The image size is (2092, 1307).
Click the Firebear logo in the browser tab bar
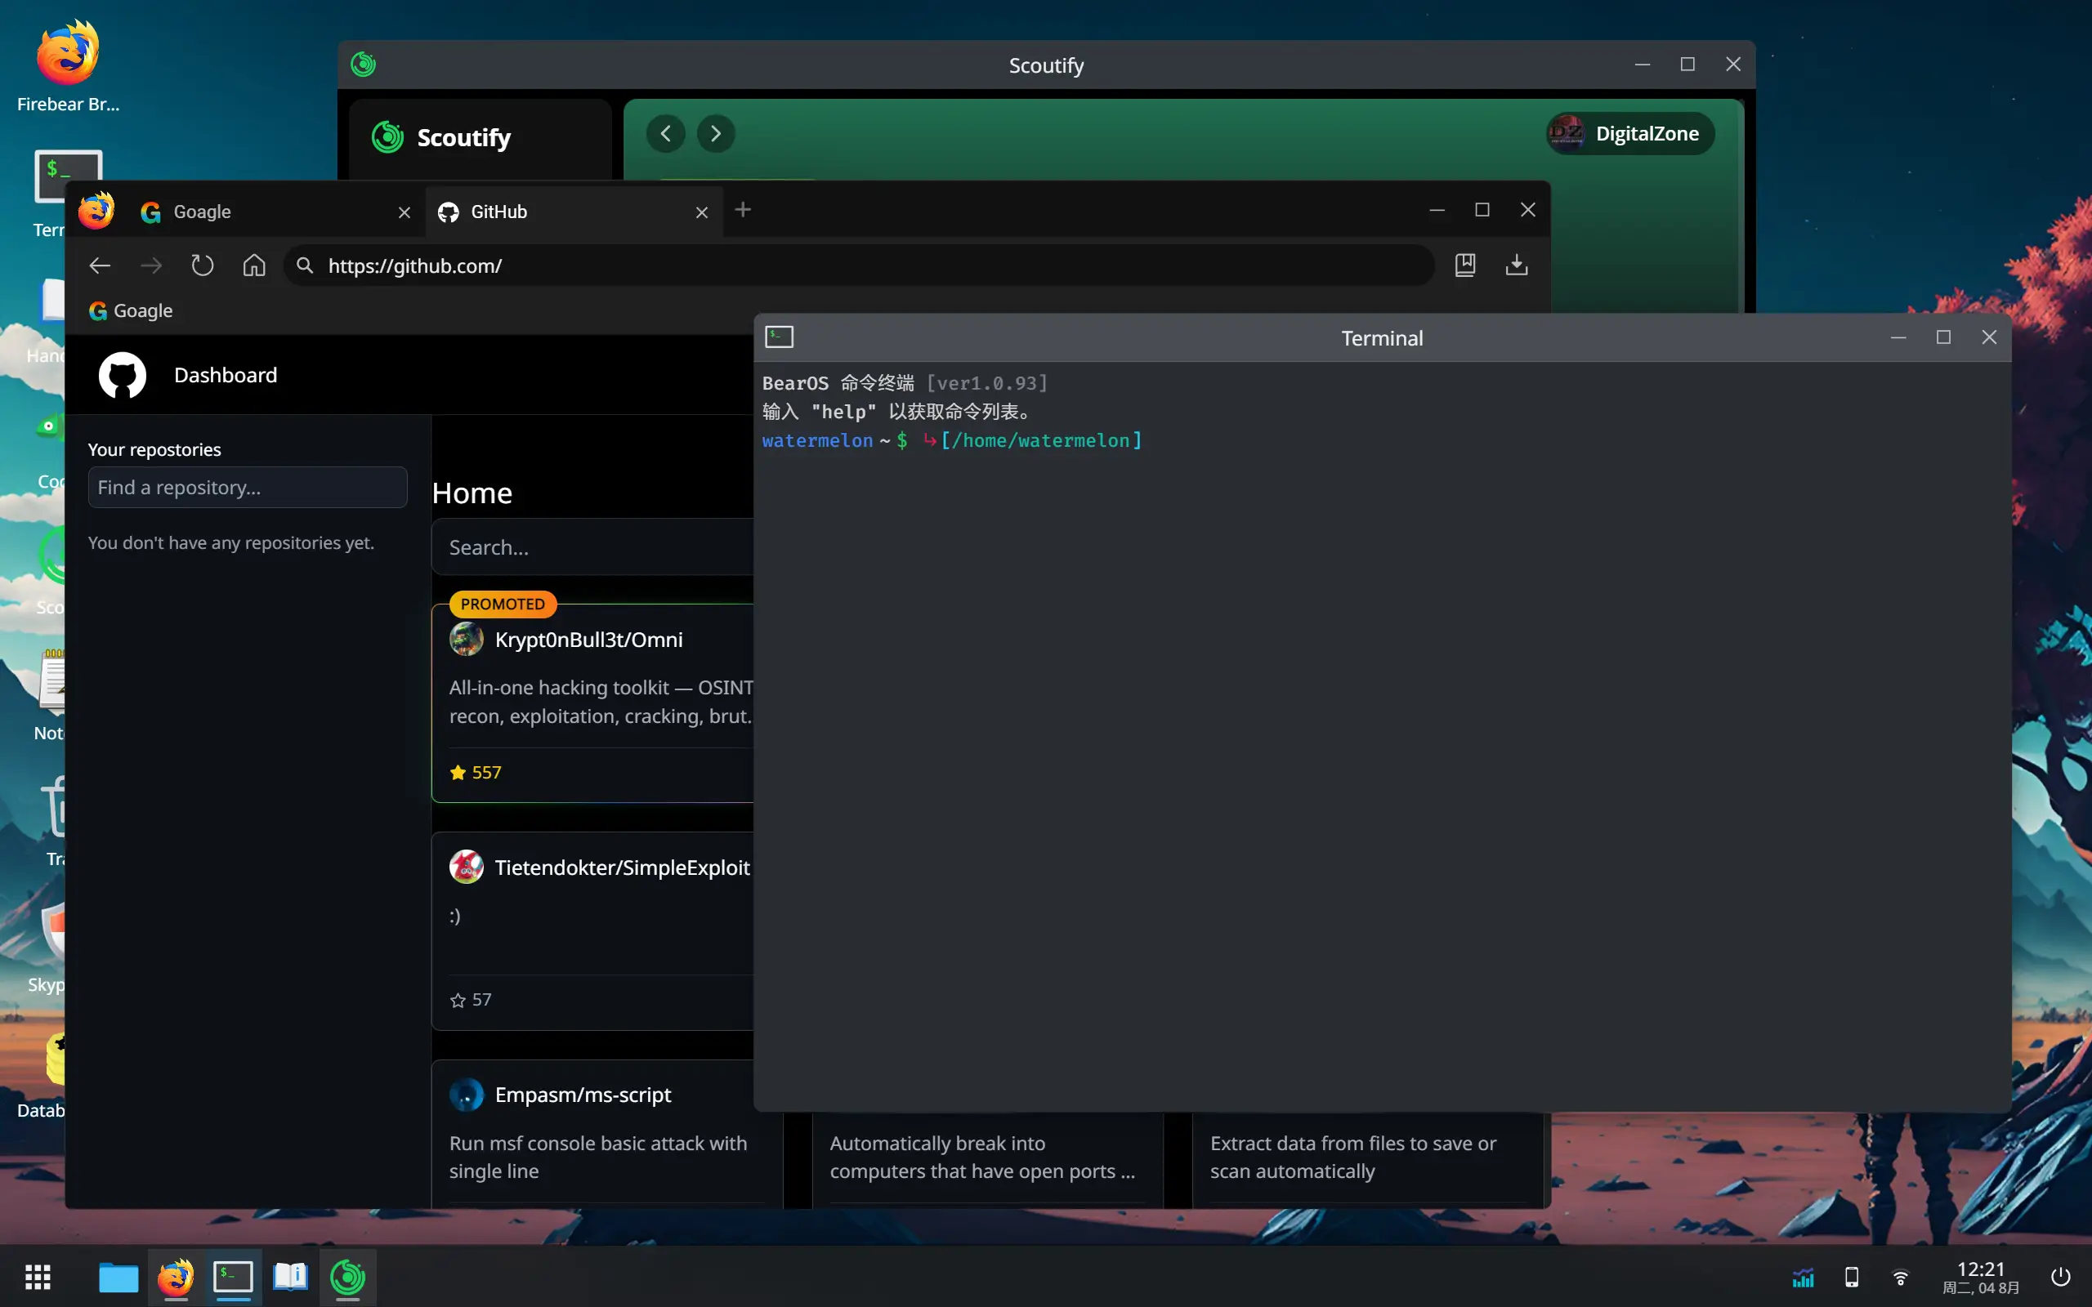[96, 210]
